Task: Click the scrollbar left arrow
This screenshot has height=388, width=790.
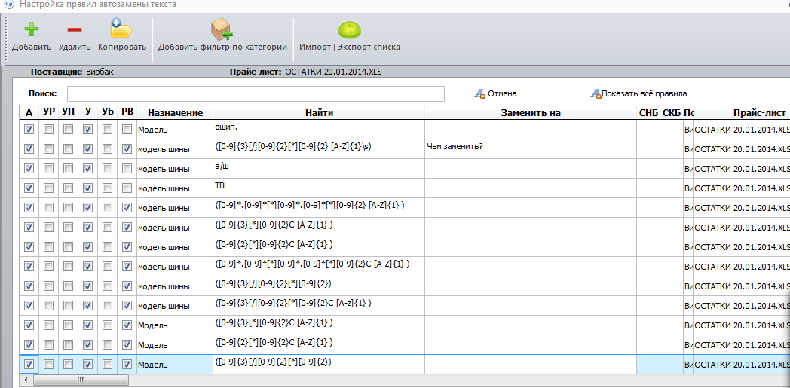Action: [x=25, y=380]
